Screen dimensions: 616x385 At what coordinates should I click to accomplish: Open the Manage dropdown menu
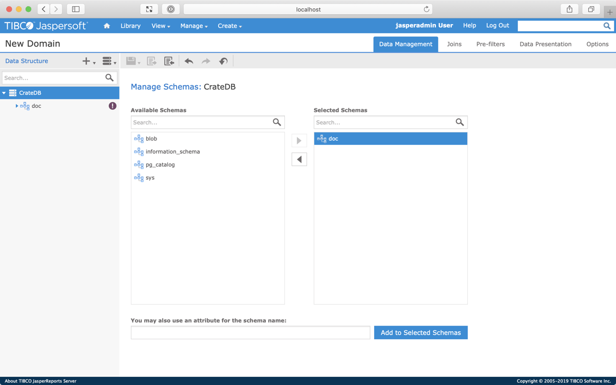point(194,26)
